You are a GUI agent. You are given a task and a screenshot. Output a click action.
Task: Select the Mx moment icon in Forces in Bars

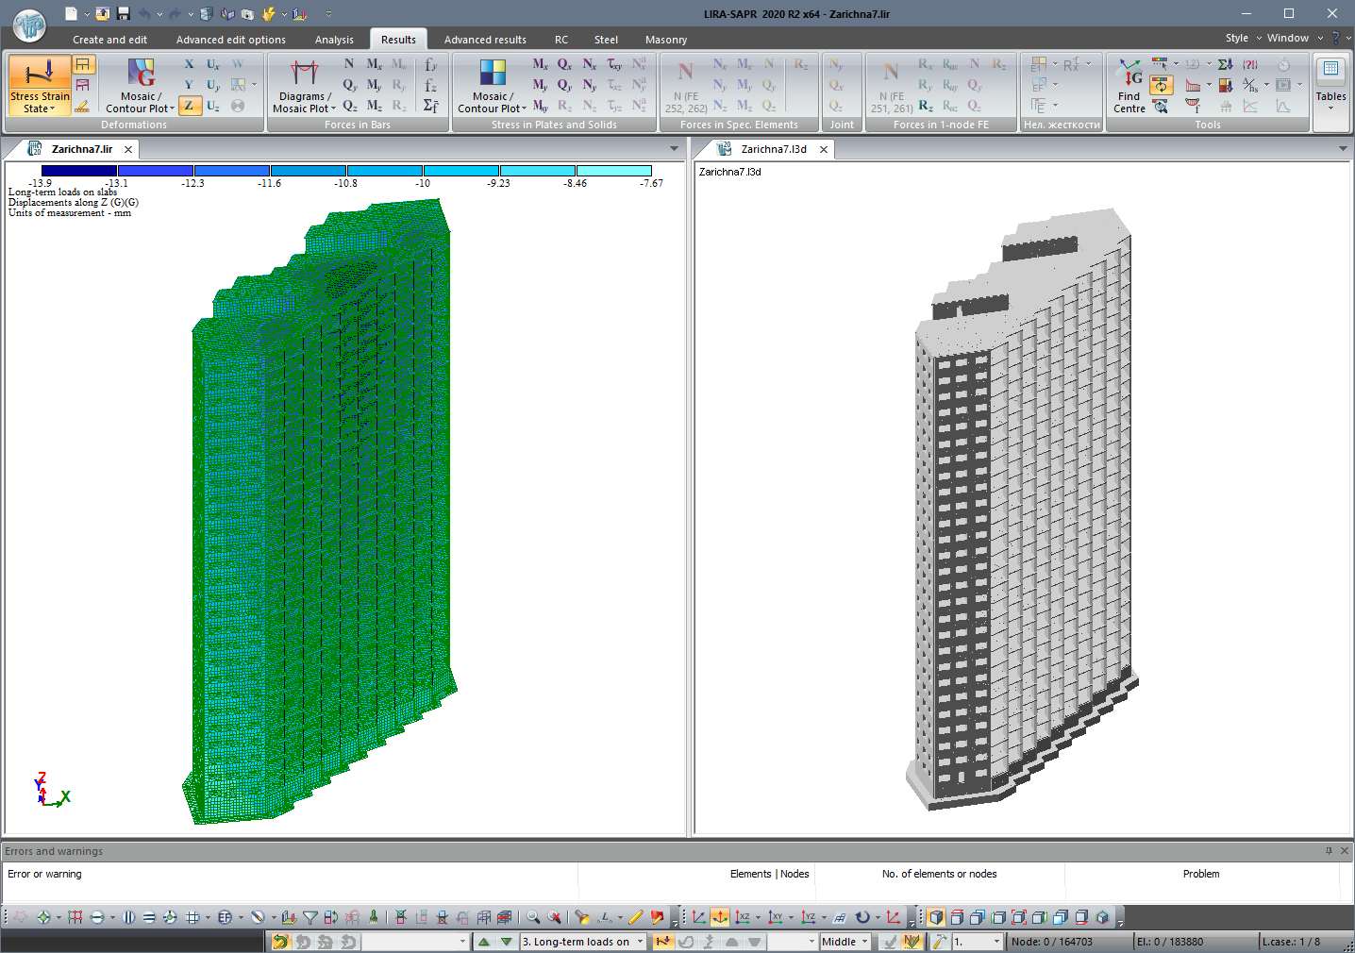(x=374, y=63)
